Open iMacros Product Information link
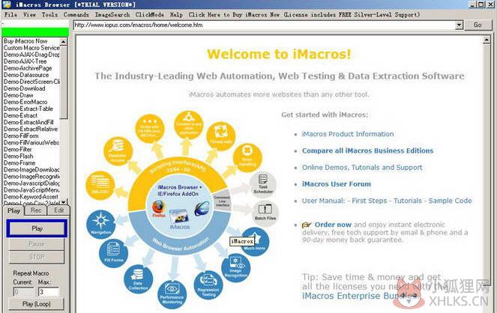 348,134
